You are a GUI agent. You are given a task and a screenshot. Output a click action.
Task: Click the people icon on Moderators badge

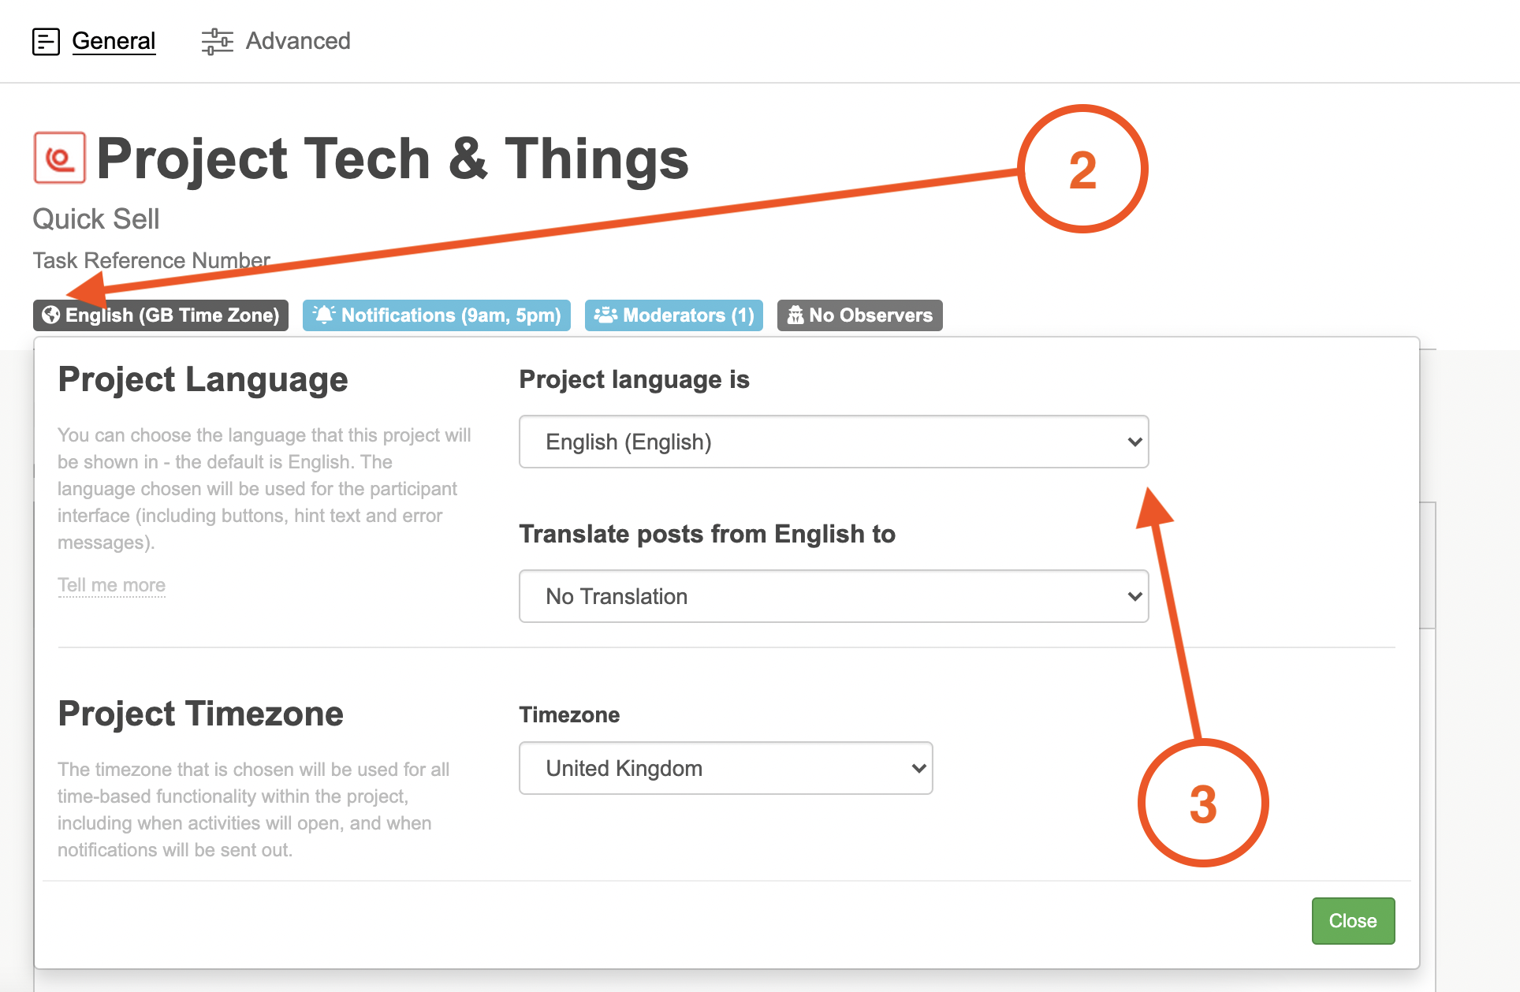pos(605,315)
